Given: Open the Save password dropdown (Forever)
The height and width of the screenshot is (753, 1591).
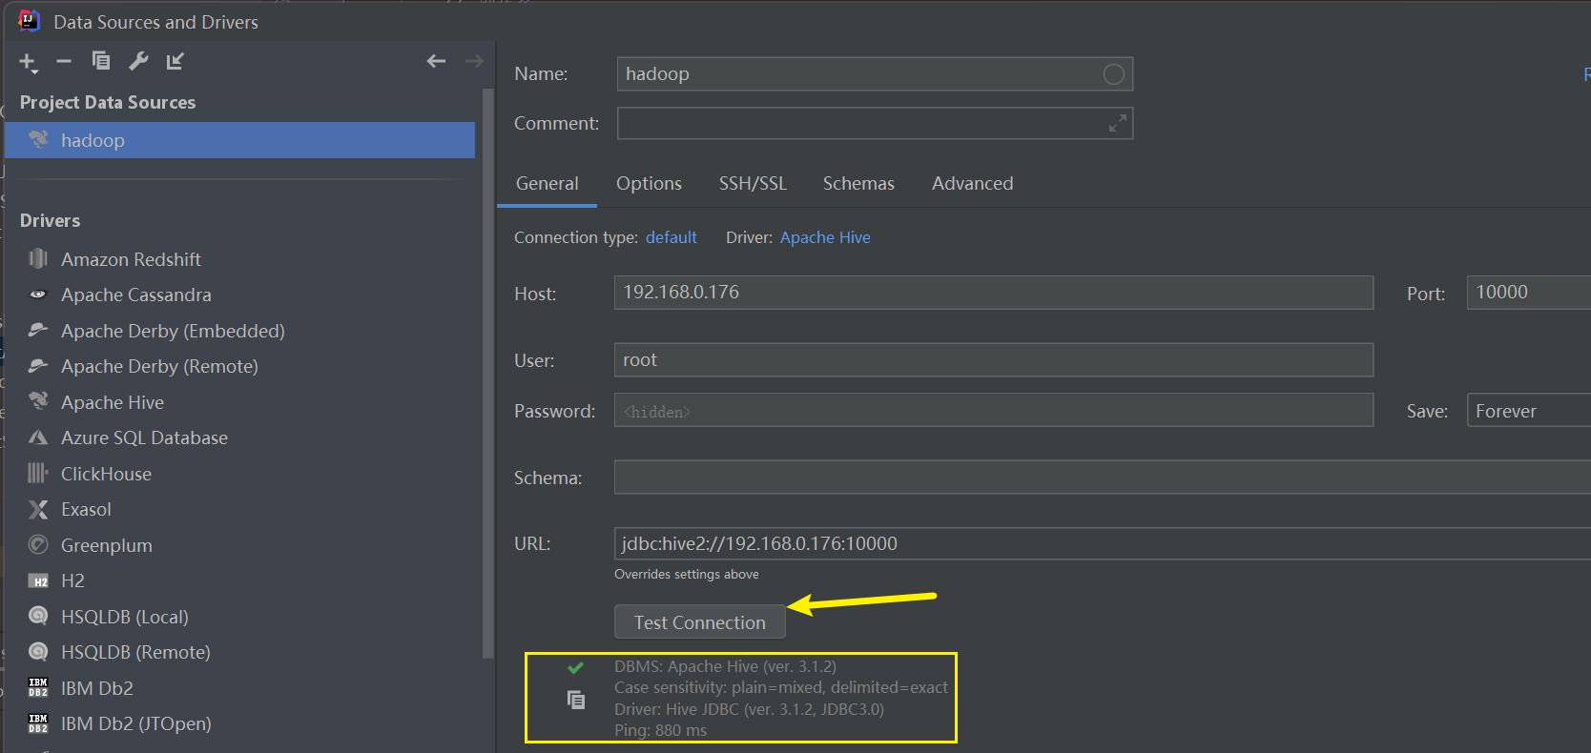Looking at the screenshot, I should coord(1528,411).
